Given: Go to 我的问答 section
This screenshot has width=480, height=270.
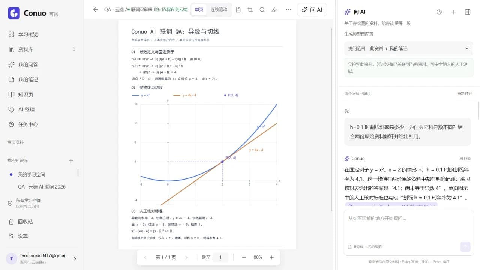Looking at the screenshot, I should (42, 64).
